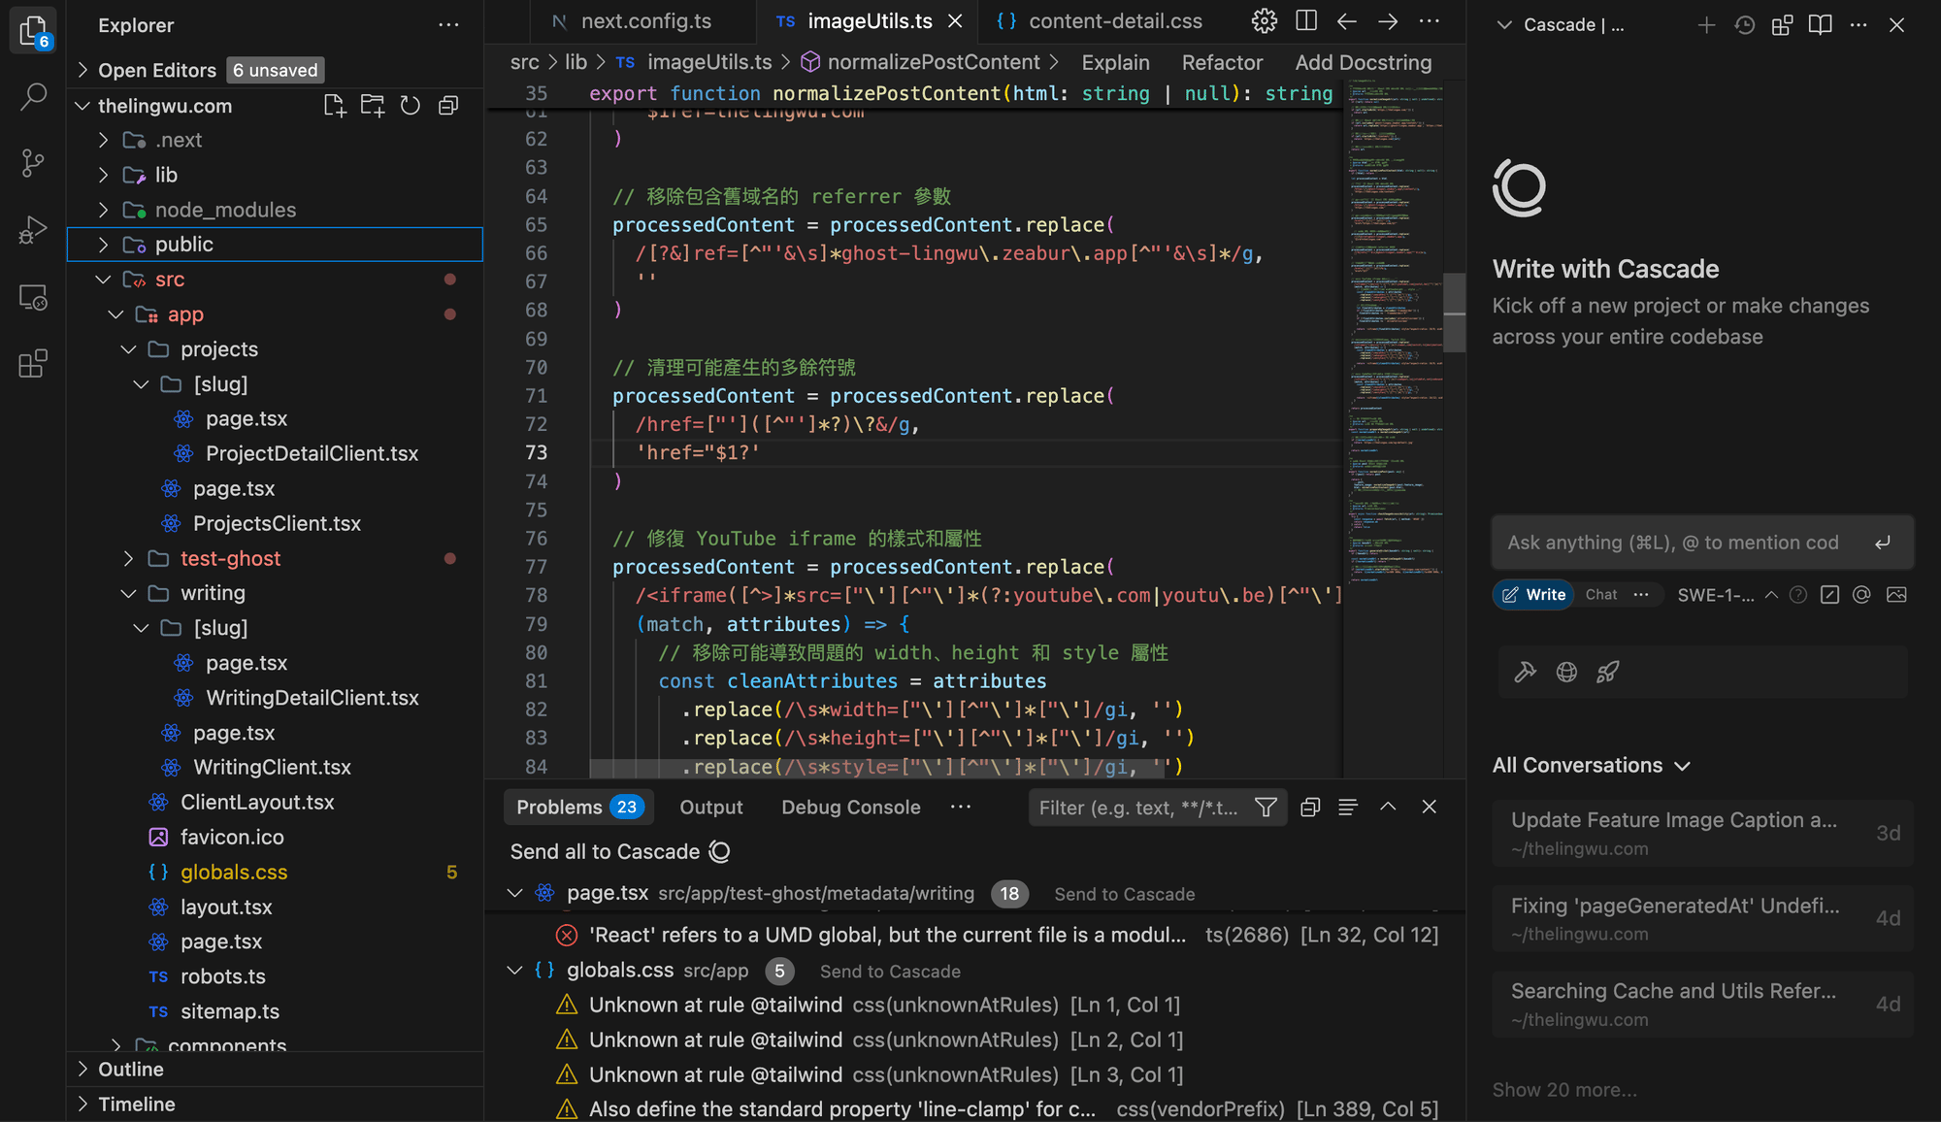This screenshot has width=1941, height=1122.
Task: Click Add Docstring action
Action: point(1364,63)
